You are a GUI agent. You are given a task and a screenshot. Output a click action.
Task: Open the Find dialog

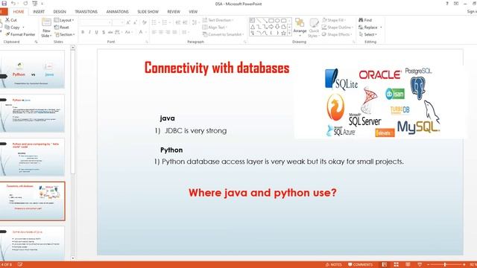pos(365,20)
